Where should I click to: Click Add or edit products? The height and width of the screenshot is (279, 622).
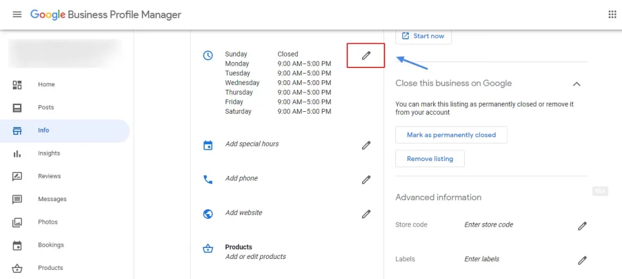click(x=255, y=257)
